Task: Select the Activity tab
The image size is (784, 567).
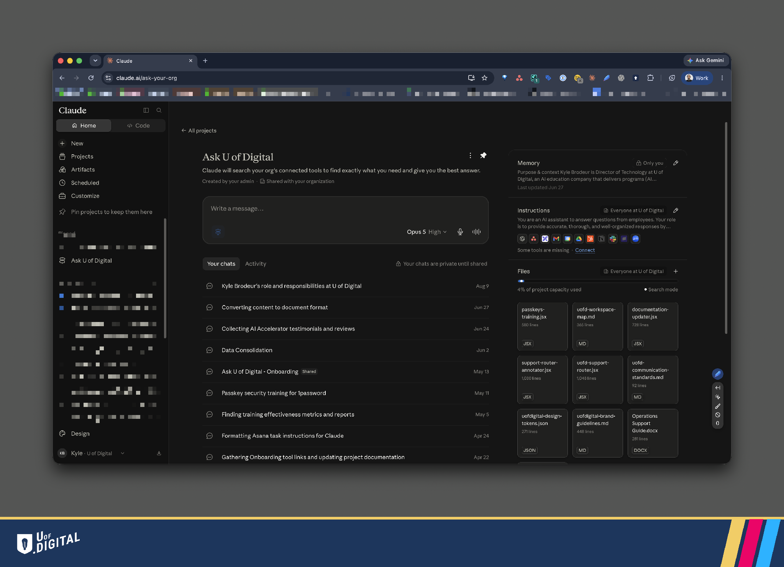Action: [x=256, y=264]
